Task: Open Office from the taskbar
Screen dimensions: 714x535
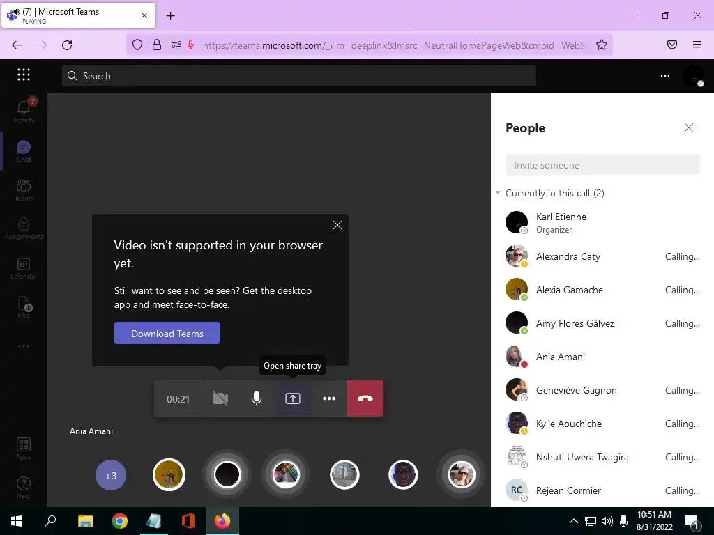Action: pyautogui.click(x=188, y=521)
